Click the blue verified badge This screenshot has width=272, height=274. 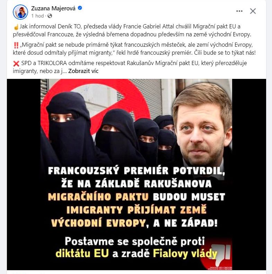80,8
